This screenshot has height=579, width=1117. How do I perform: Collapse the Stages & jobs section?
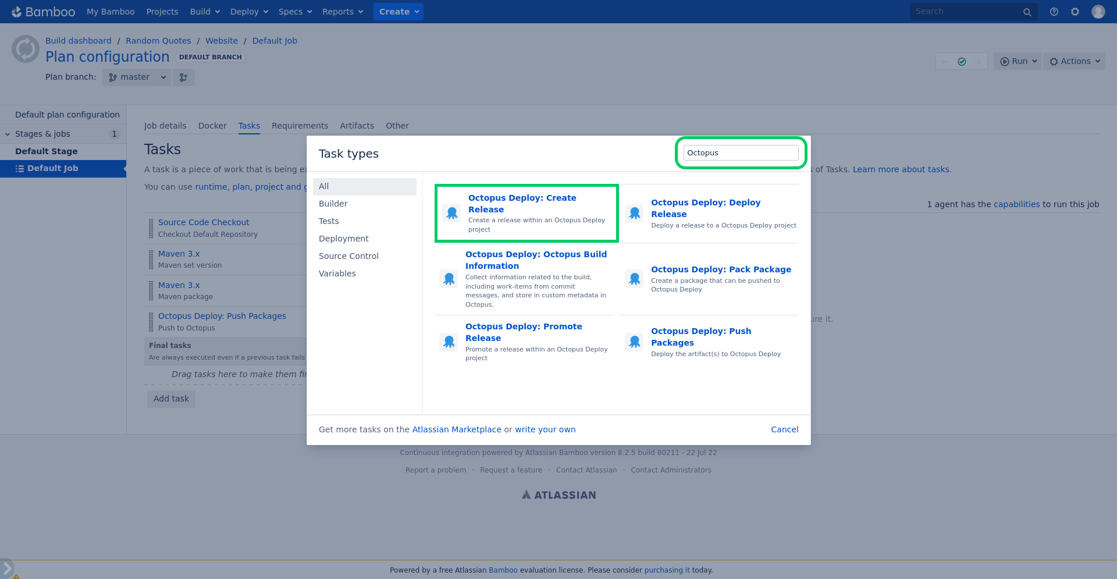coord(8,134)
